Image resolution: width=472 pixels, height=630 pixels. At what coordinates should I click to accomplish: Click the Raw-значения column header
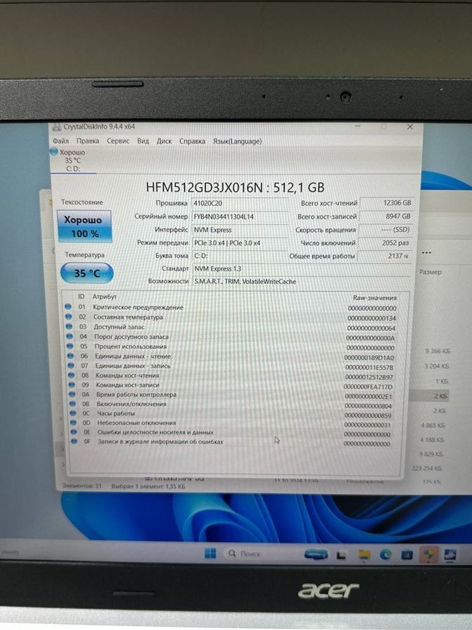(374, 298)
